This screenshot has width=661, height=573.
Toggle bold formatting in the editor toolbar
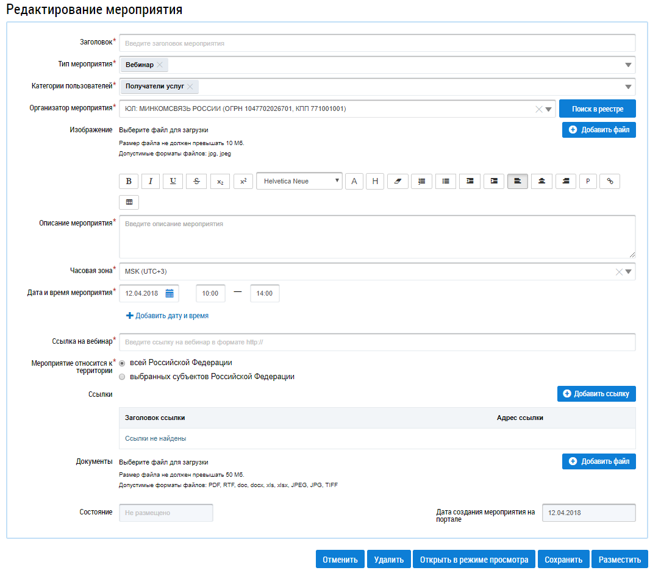coord(129,181)
